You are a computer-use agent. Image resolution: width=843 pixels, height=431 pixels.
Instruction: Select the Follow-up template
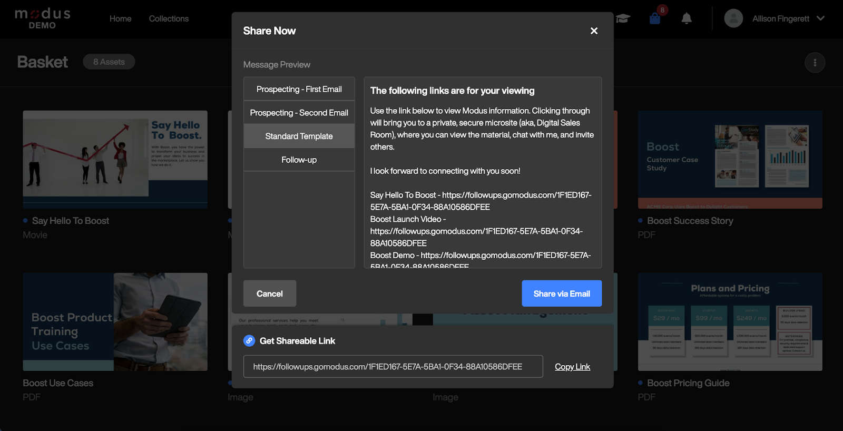click(x=299, y=160)
